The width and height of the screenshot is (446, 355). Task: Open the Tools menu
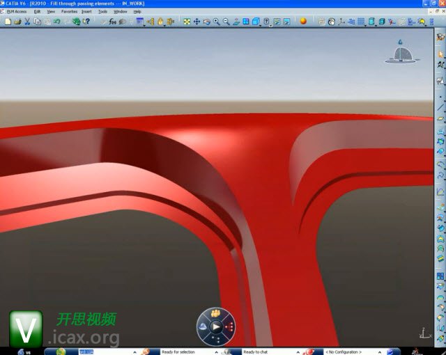click(x=102, y=12)
